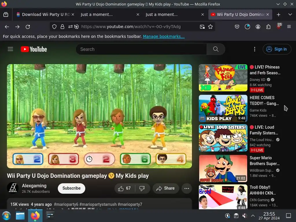Image resolution: width=296 pixels, height=222 pixels.
Task: Open the updates tray icon
Action: click(227, 216)
